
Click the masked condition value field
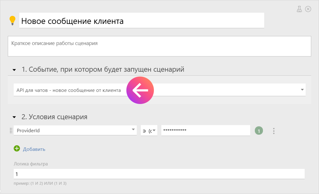[x=205, y=130]
